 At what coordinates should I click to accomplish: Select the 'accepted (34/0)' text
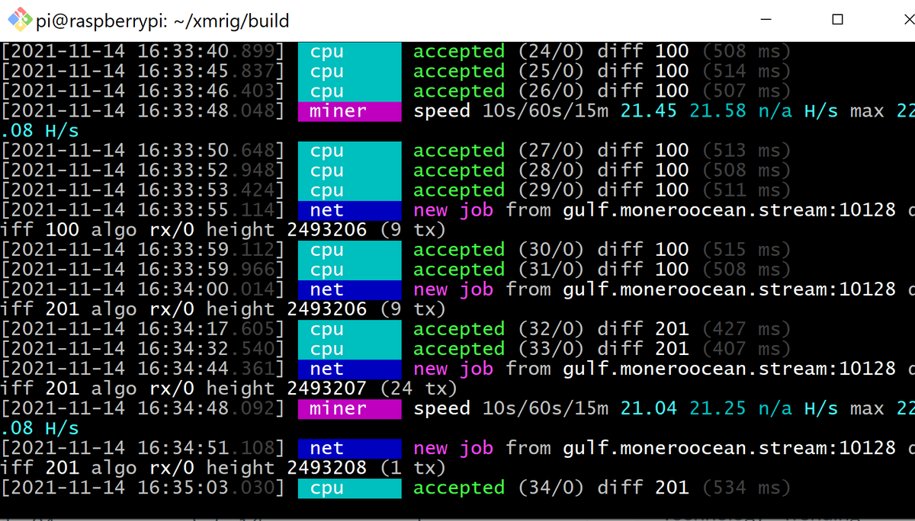pyautogui.click(x=499, y=487)
